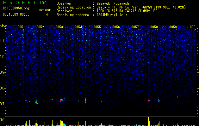Click the Receiving antenna label
The width and height of the screenshot is (199, 126).
pos(73,15)
